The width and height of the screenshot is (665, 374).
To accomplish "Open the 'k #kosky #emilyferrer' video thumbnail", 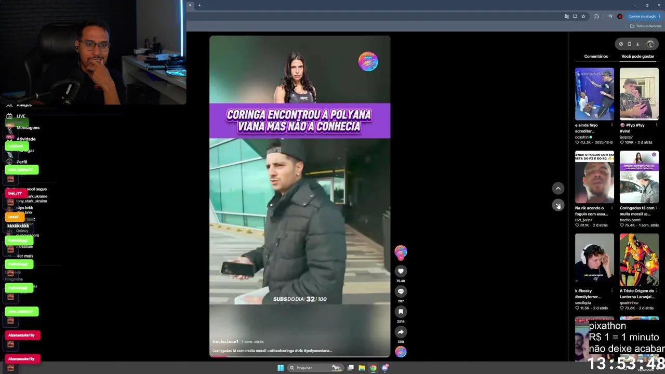I will point(594,260).
